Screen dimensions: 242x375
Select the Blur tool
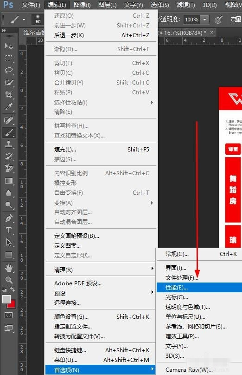point(9,193)
